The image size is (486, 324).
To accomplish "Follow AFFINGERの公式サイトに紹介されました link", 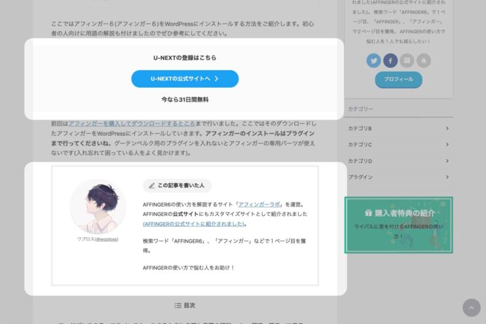I will [x=194, y=224].
